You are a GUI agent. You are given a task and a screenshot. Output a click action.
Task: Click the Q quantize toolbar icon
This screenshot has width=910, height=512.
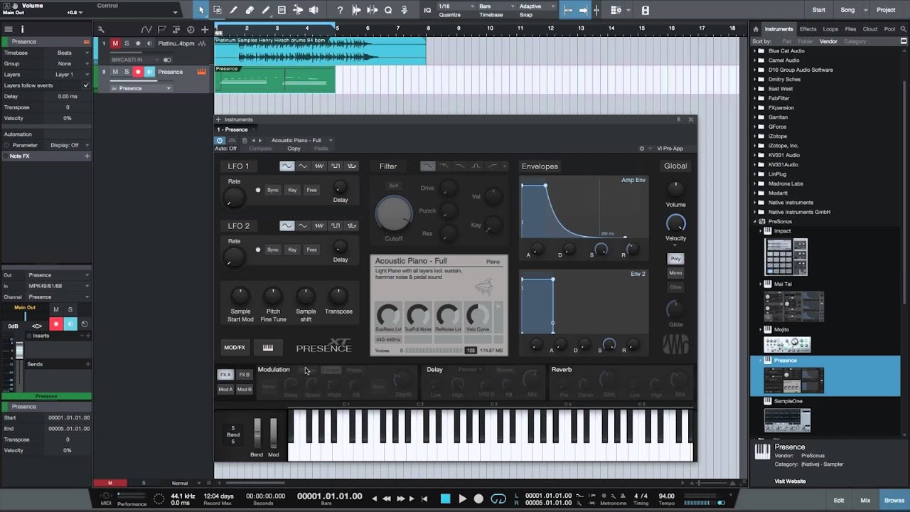click(x=388, y=10)
